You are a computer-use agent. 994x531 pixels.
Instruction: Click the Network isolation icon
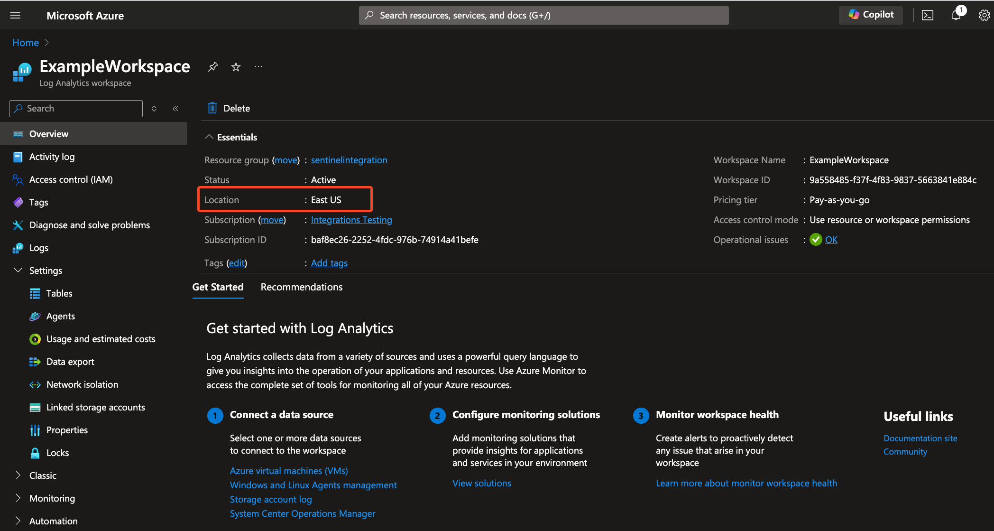point(35,384)
